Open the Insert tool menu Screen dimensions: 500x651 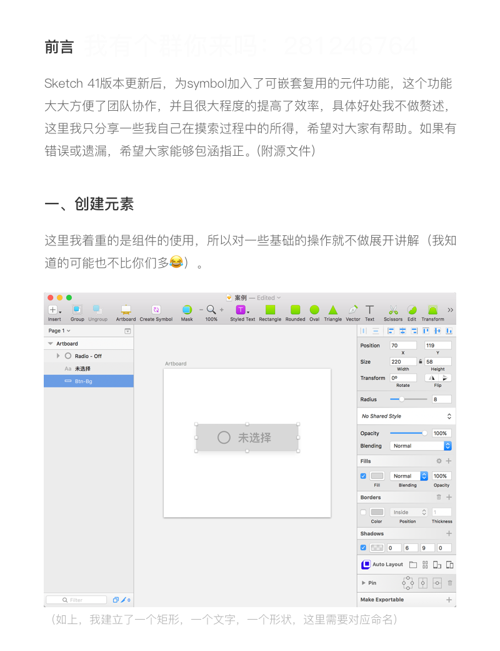pyautogui.click(x=54, y=310)
